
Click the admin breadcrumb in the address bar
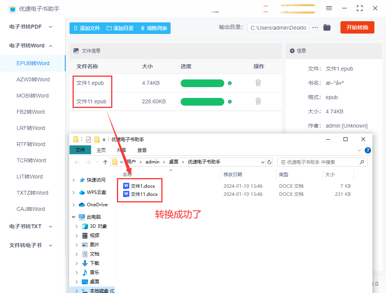pyautogui.click(x=152, y=162)
